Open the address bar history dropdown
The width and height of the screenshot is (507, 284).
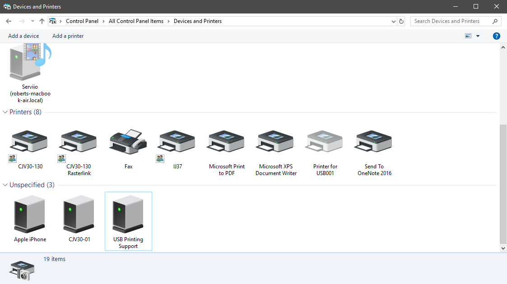393,21
